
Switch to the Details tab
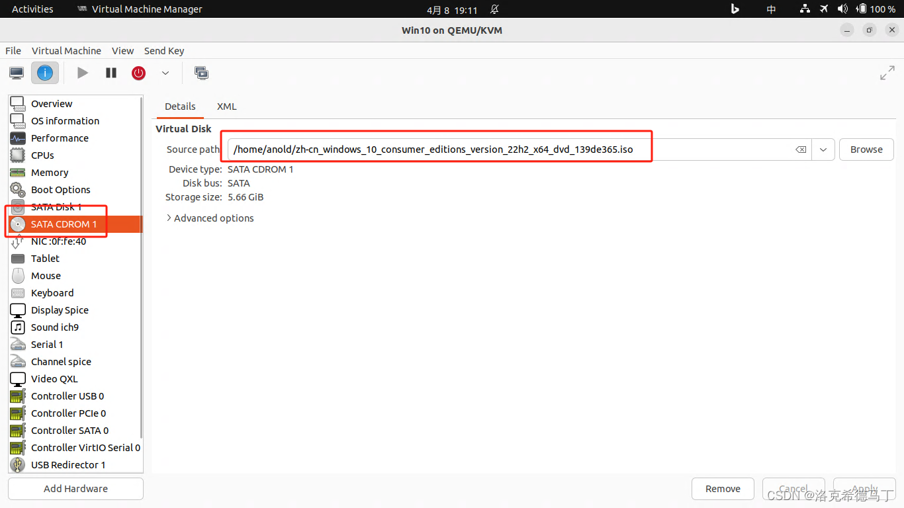pyautogui.click(x=180, y=106)
